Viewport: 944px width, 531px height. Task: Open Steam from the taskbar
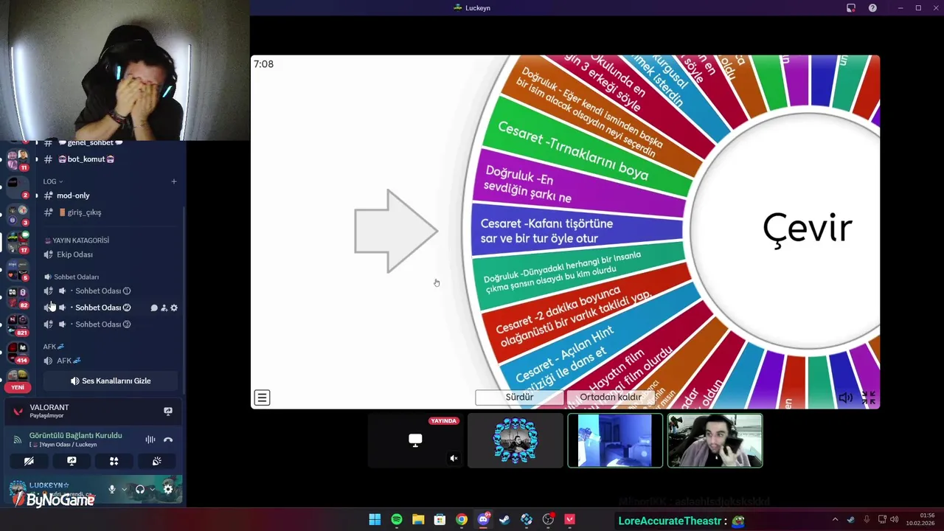504,520
